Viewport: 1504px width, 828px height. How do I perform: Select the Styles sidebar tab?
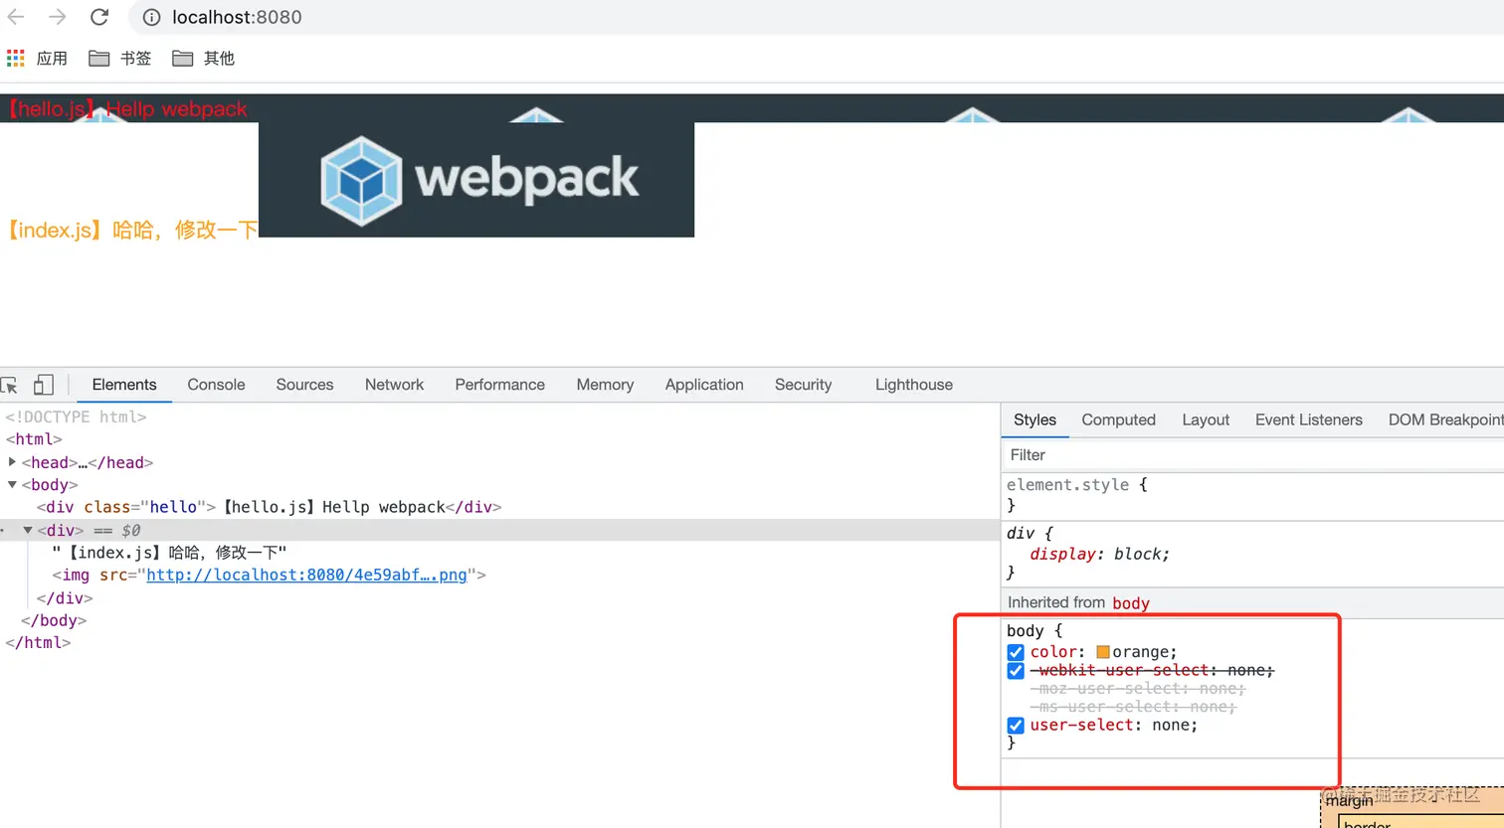1034,420
